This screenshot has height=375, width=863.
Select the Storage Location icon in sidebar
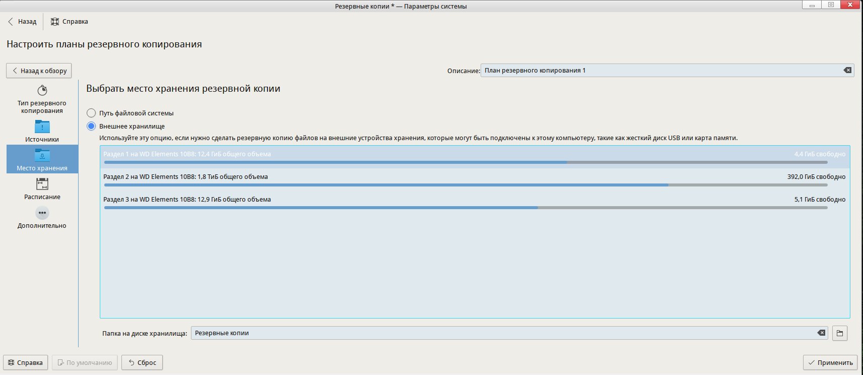[x=42, y=155]
